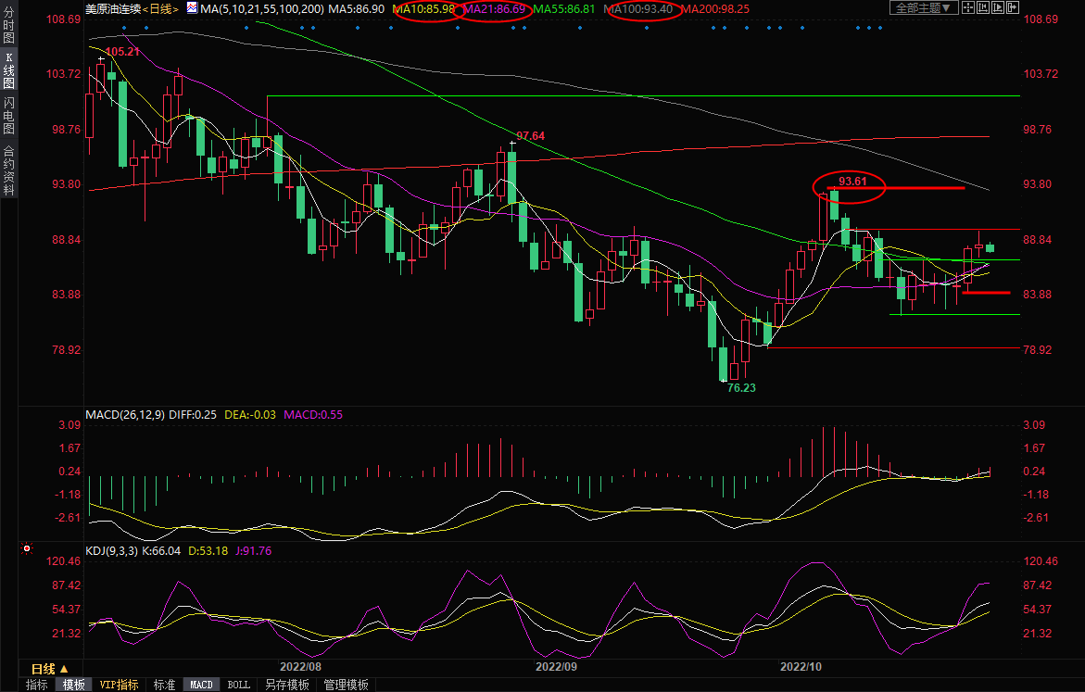Open the 合约资料 side tab
The image size is (1085, 692).
[x=8, y=170]
